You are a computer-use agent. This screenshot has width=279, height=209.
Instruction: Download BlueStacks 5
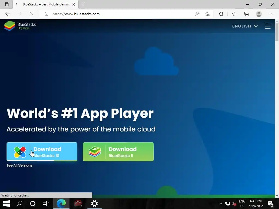click(x=118, y=152)
